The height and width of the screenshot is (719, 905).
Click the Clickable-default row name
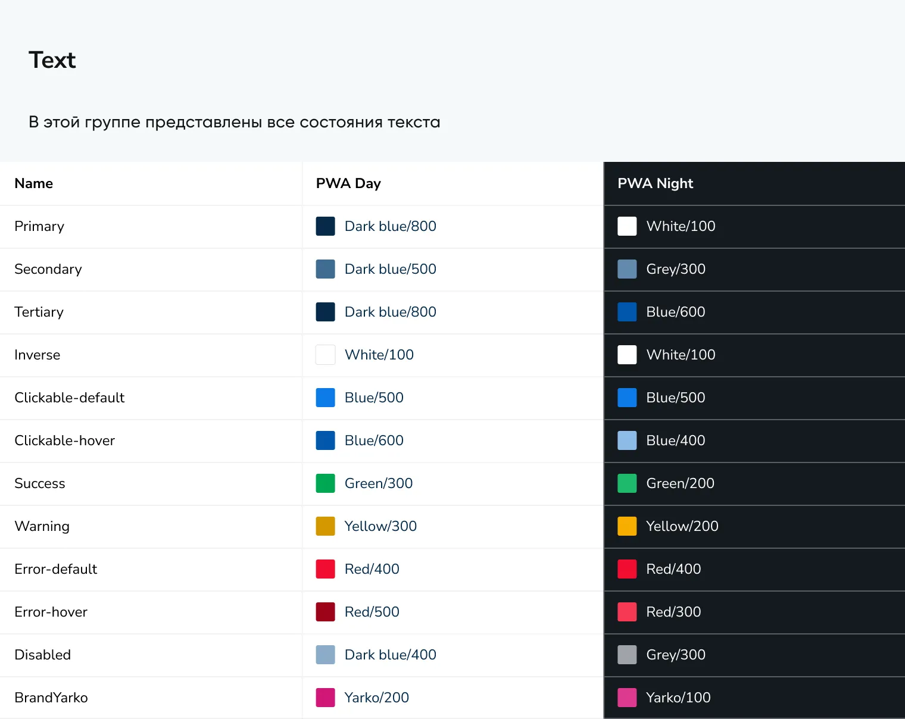[70, 398]
